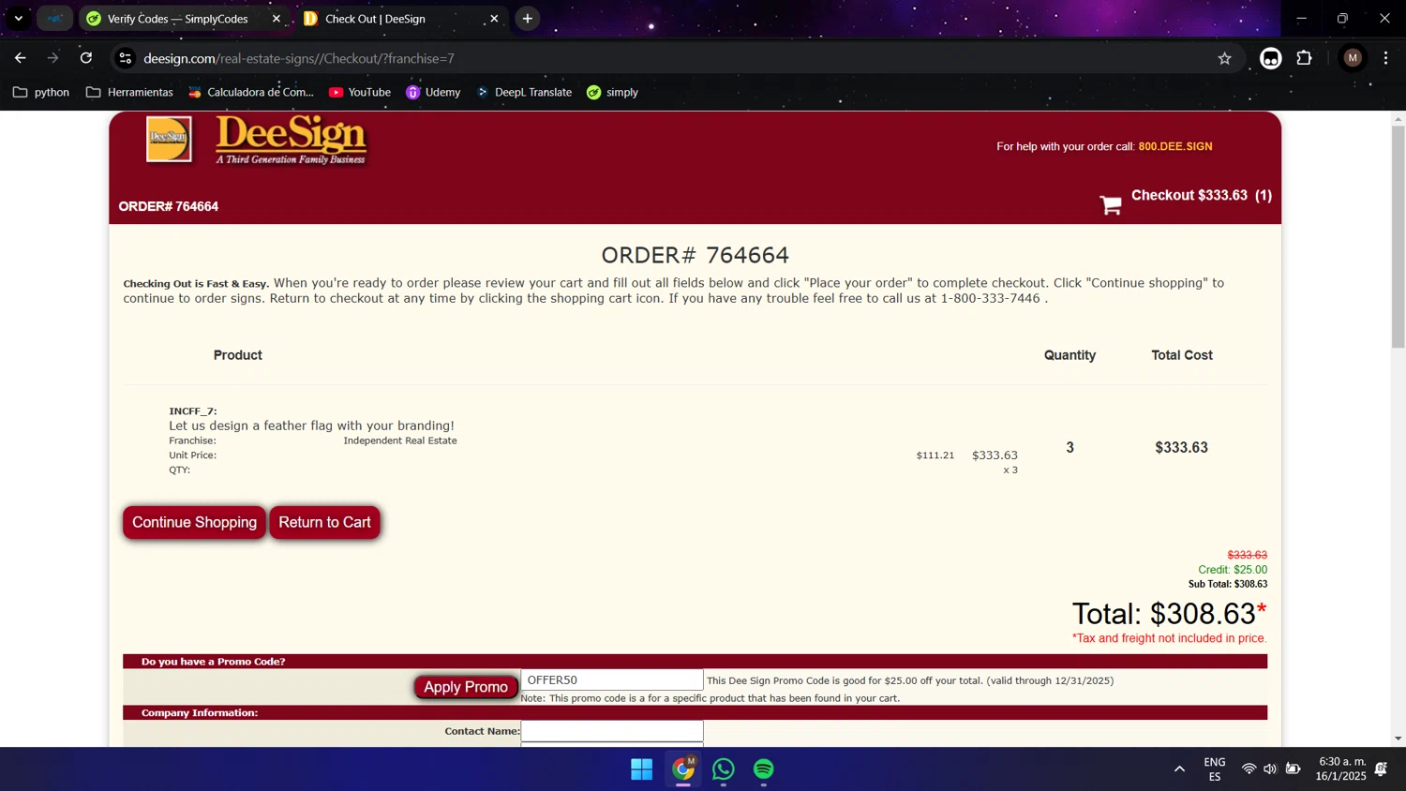Screen dimensions: 1406x791
Task: Open the YouTube bookmark
Action: (x=360, y=92)
